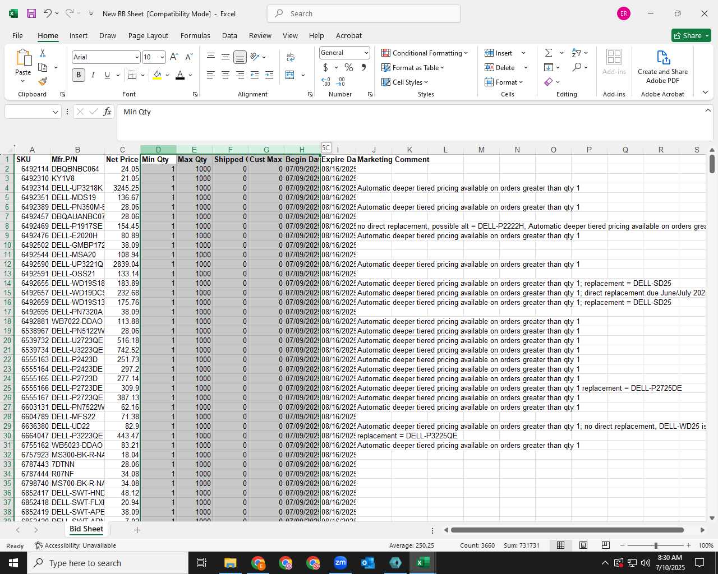The height and width of the screenshot is (574, 718).
Task: Click the Increase Indent icon
Action: click(x=269, y=75)
